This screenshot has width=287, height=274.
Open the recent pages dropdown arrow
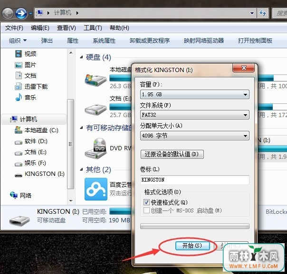pos(30,13)
